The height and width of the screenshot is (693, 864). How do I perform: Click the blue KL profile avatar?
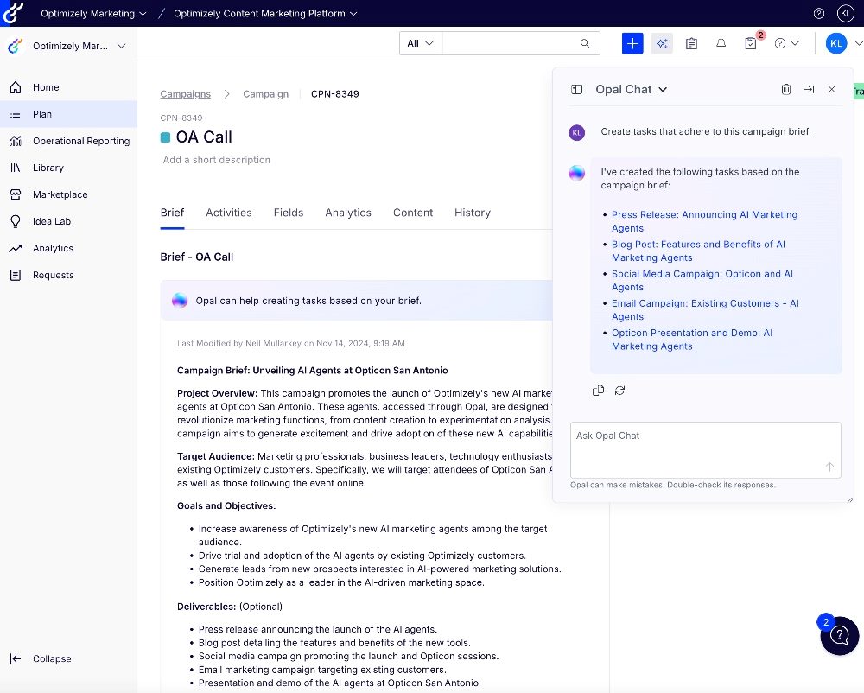[835, 43]
